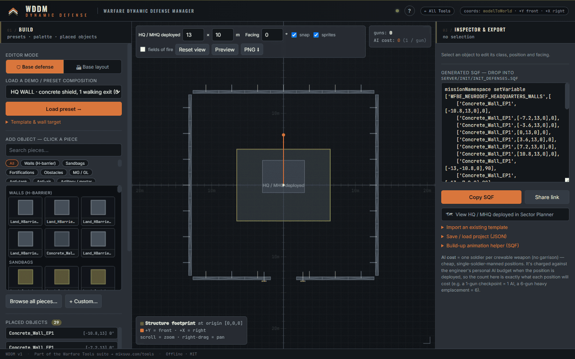Expand Import an existing template
This screenshot has height=359, width=575.
point(474,228)
